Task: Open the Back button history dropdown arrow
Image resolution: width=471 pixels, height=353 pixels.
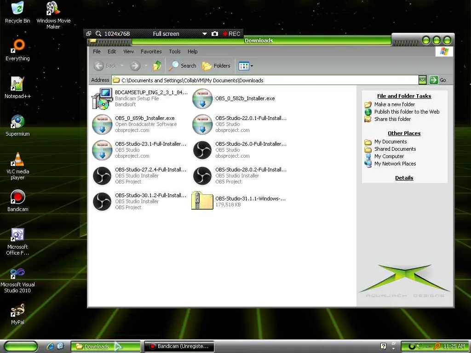Action: coord(122,65)
